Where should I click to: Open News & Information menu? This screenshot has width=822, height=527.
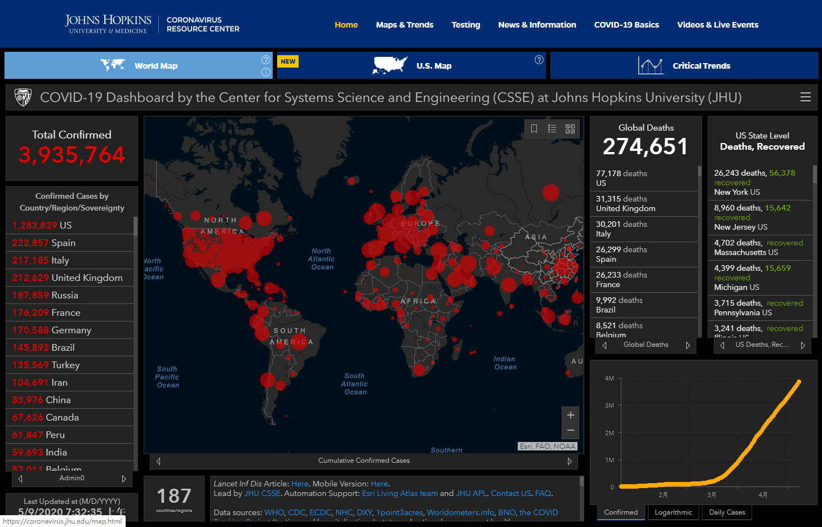pyautogui.click(x=537, y=25)
